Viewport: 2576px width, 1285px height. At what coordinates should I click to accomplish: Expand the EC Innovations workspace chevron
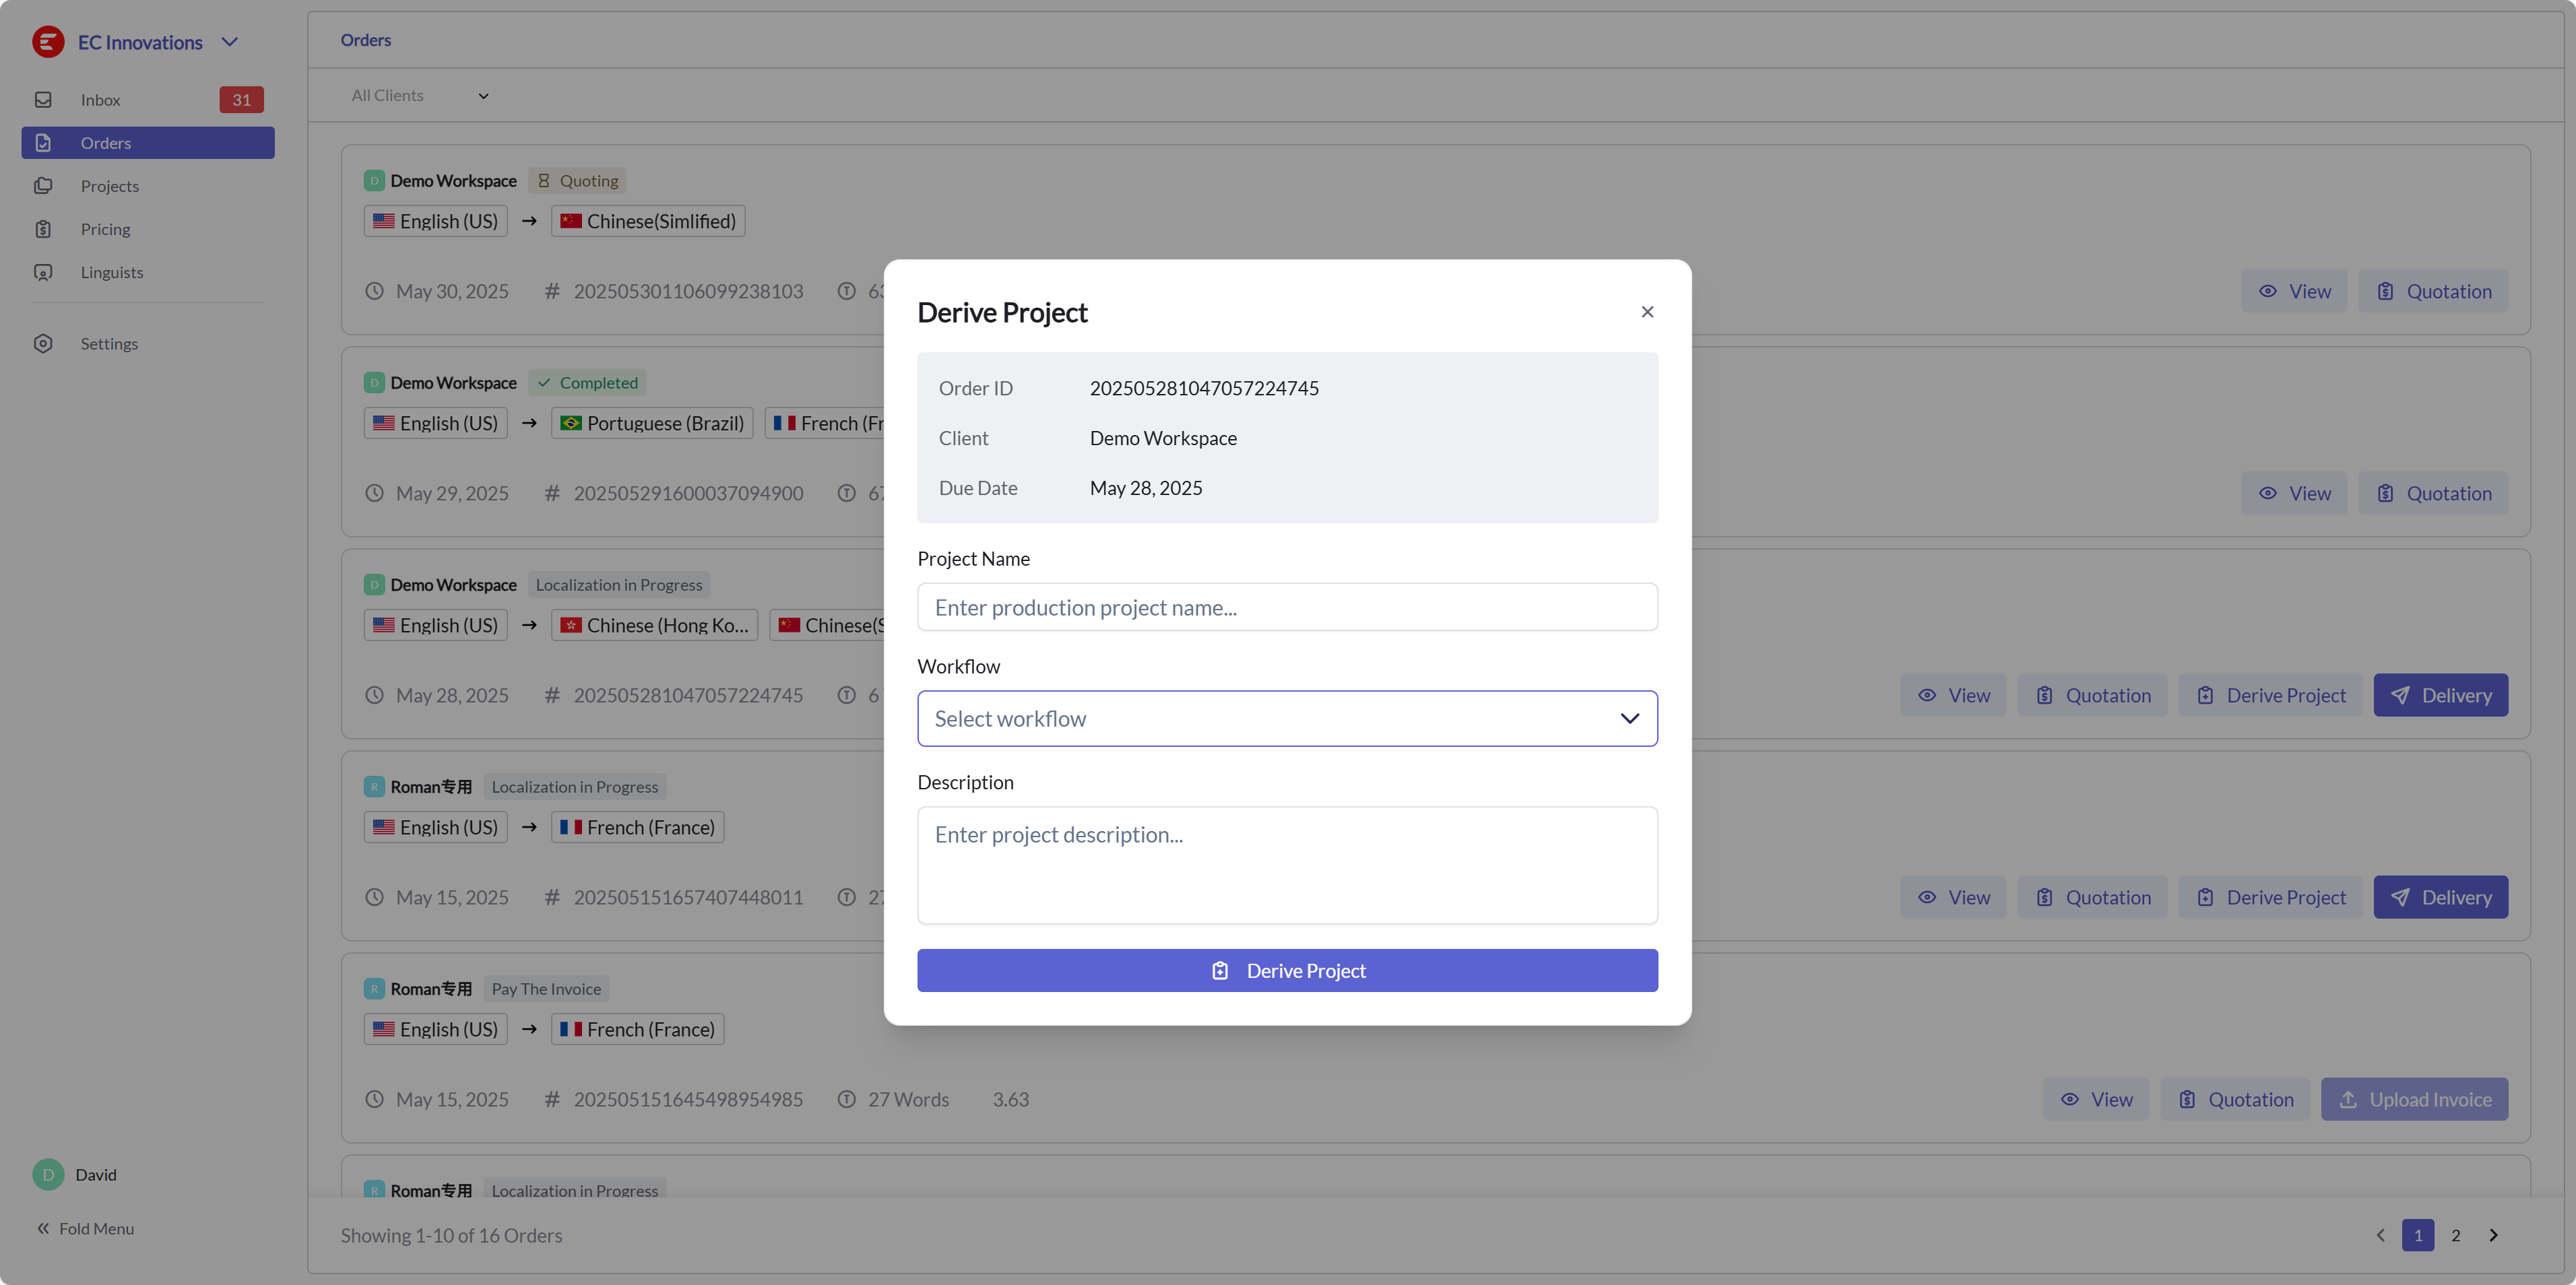(x=230, y=42)
